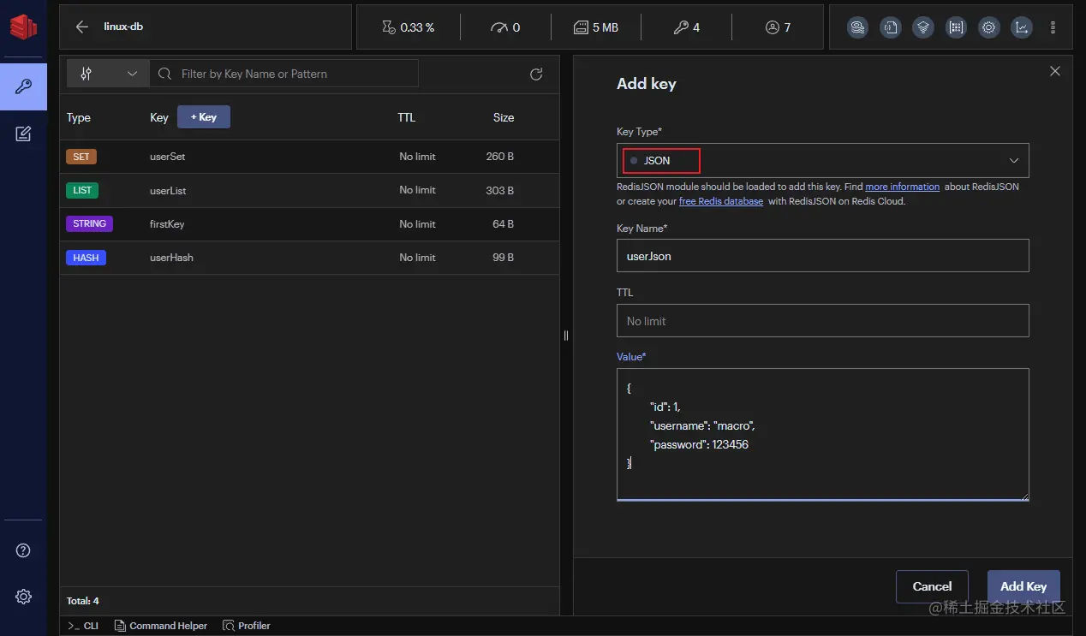Click the RedisInsight logo icon

pos(23,26)
